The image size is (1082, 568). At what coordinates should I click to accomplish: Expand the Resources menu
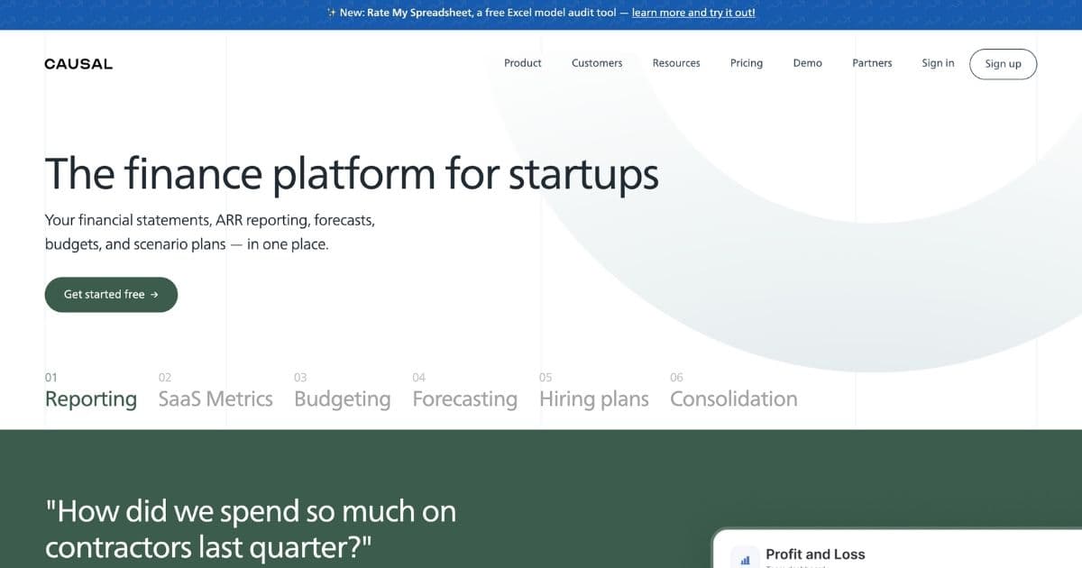click(x=676, y=63)
